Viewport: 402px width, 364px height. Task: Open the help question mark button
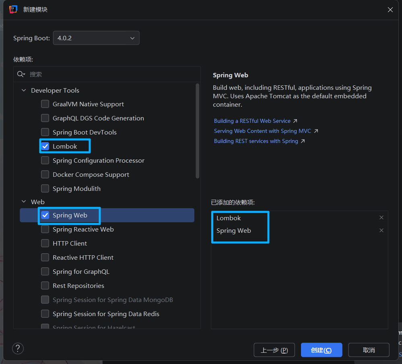pyautogui.click(x=18, y=349)
